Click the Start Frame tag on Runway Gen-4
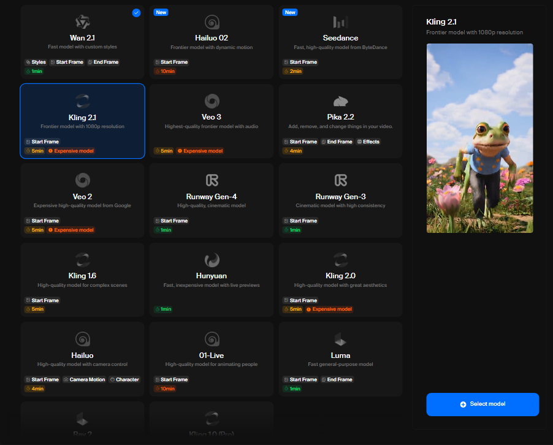This screenshot has width=553, height=445. coord(171,221)
